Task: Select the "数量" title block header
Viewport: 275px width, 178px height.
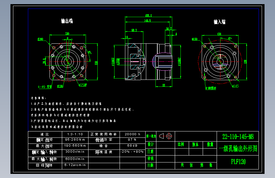Action: 210,144
